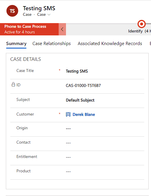Click the case ID CAS-01000-T5T6B7 value
This screenshot has width=151, height=196.
tap(83, 85)
